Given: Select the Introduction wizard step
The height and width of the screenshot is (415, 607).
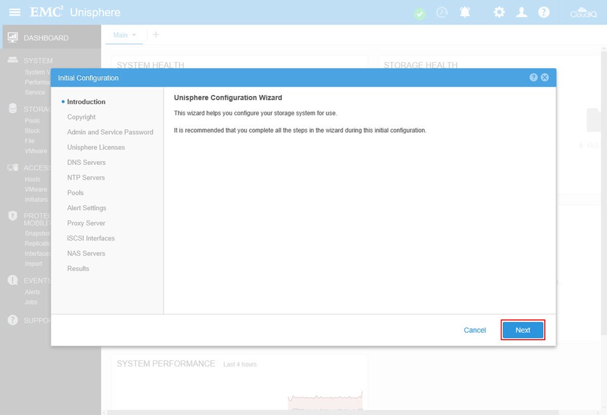Looking at the screenshot, I should (x=86, y=102).
